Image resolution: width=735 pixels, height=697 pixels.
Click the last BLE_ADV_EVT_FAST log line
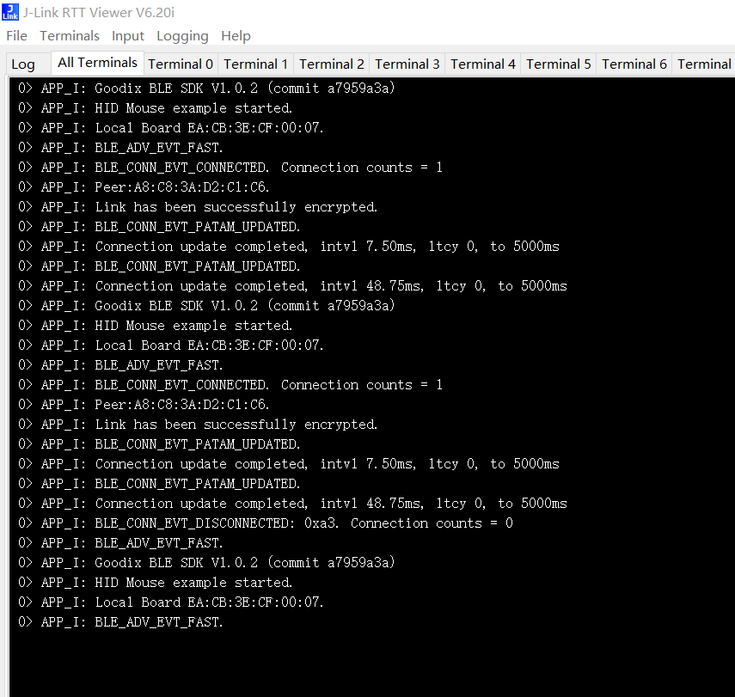tap(120, 622)
